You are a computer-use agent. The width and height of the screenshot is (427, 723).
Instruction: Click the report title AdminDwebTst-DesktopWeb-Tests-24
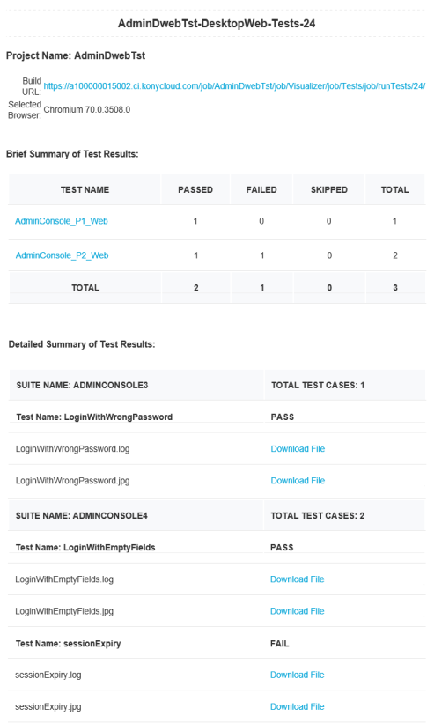click(x=217, y=24)
